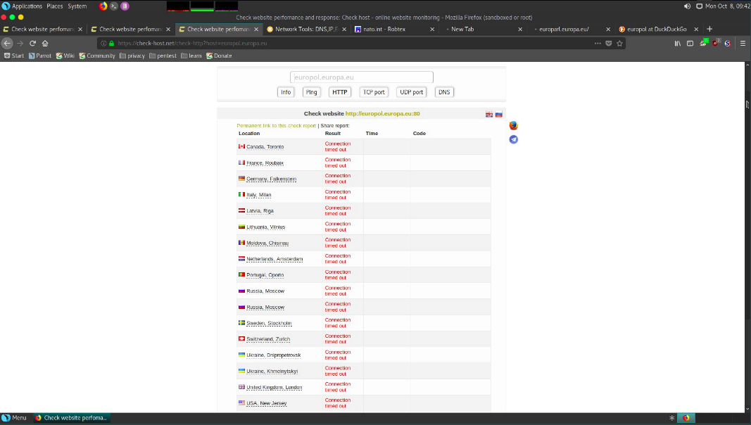Image resolution: width=751 pixels, height=425 pixels.
Task: Switch to europarl.europa.eu tab
Action: click(571, 29)
